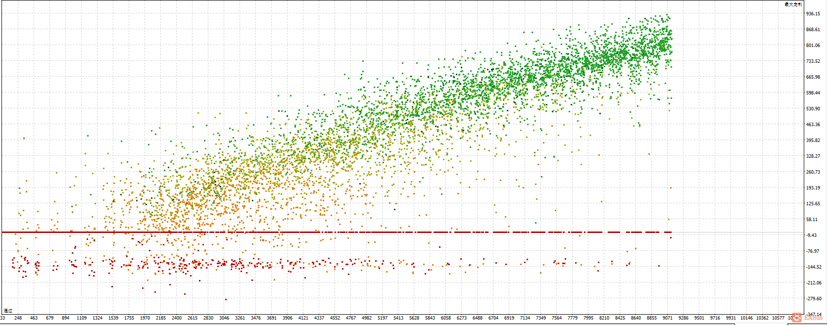Click the 2830 X-axis label
The height and width of the screenshot is (325, 827).
[208, 318]
